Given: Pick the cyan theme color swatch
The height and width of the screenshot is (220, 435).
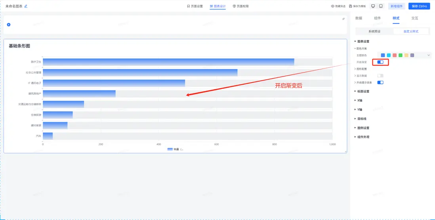Looking at the screenshot, I should [x=389, y=55].
